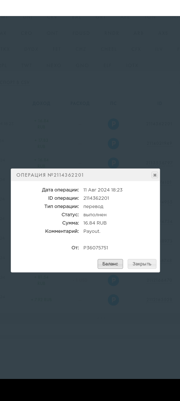
Task: Click the Payeer icon in row 2112166470
Action: tap(113, 280)
